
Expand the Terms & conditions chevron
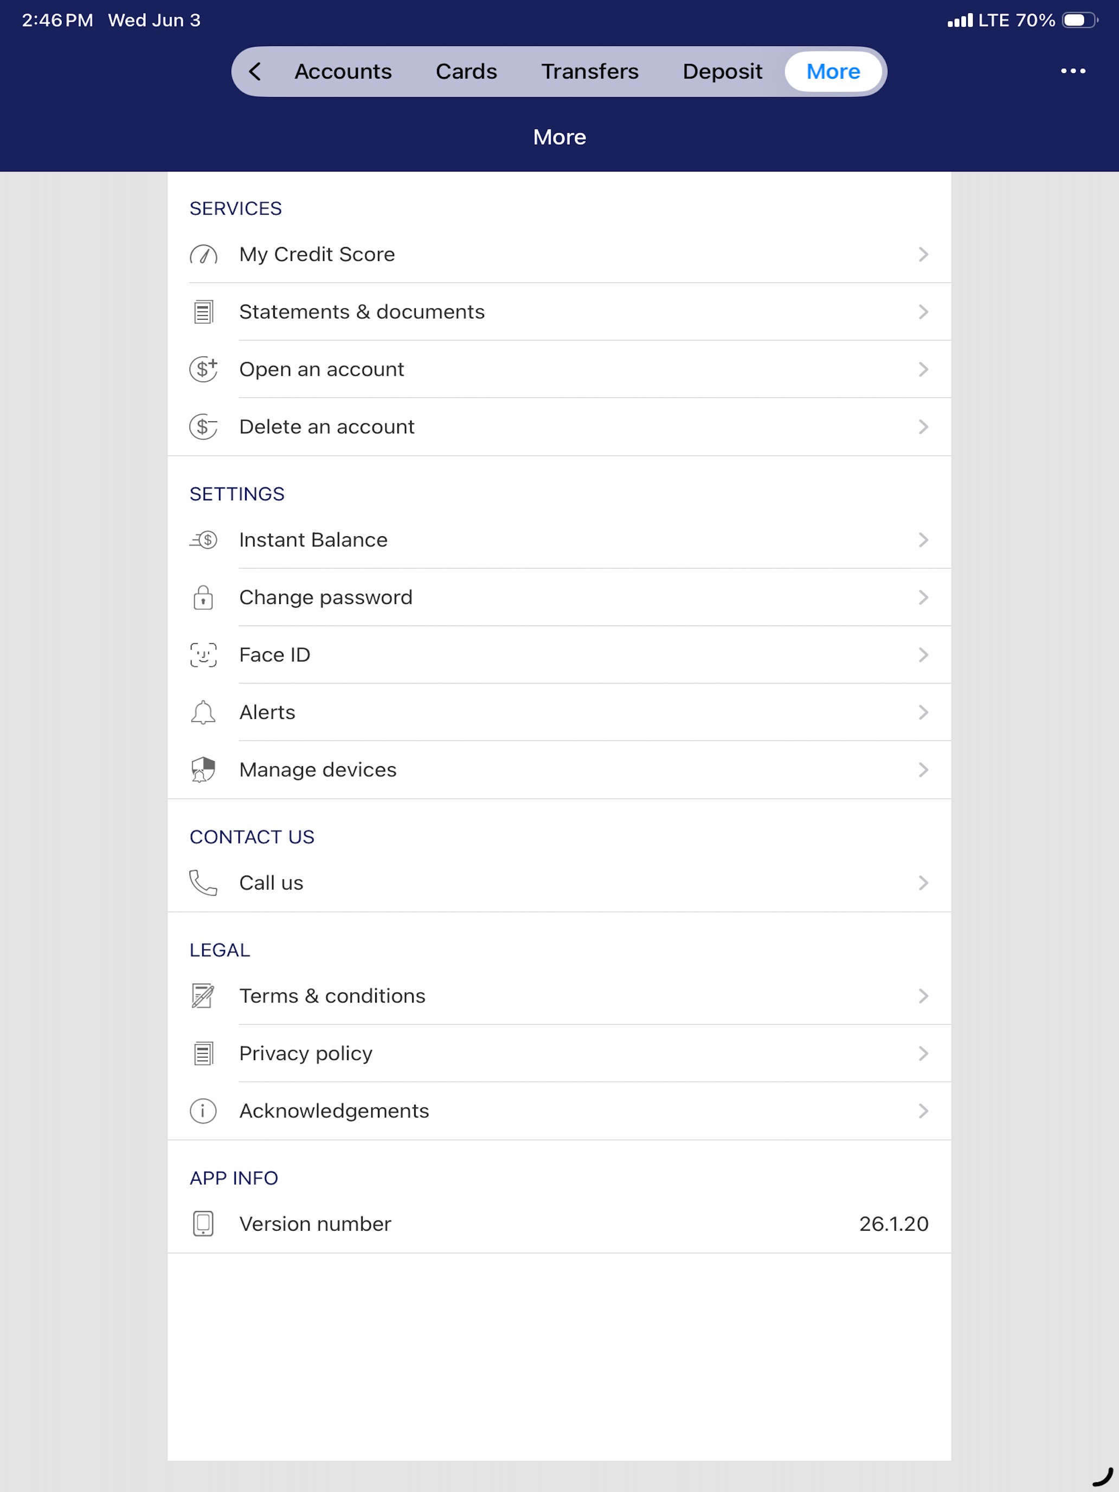[x=923, y=995]
